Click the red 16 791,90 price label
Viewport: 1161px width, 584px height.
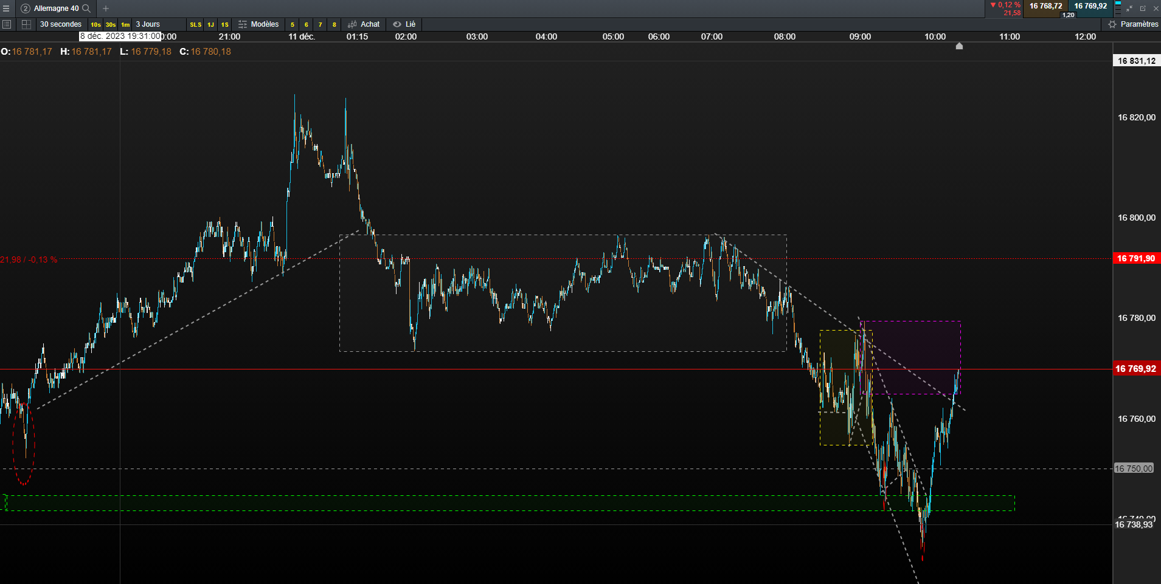[x=1135, y=258]
